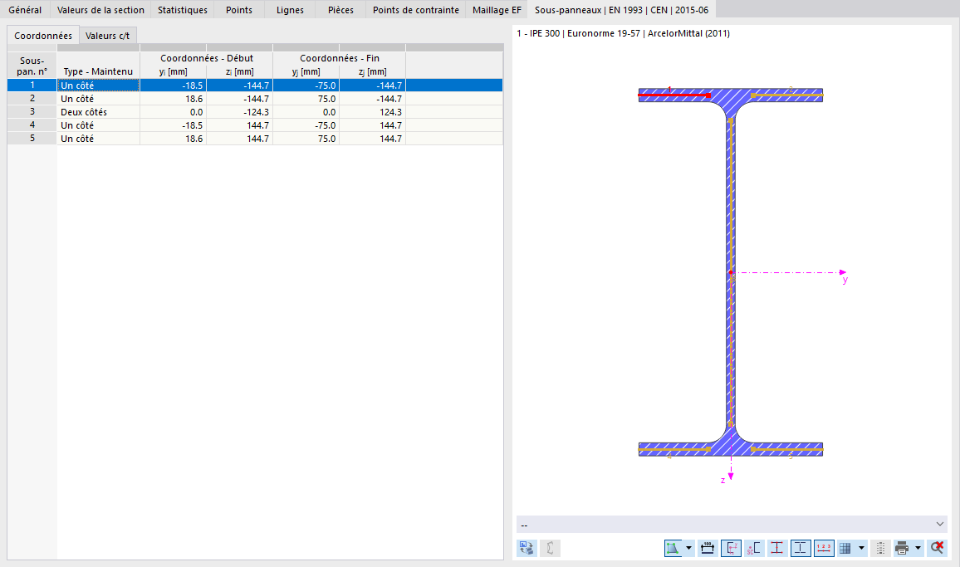The image size is (960, 567).
Task: Click the Type - Maintenu column header
Action: [x=98, y=71]
